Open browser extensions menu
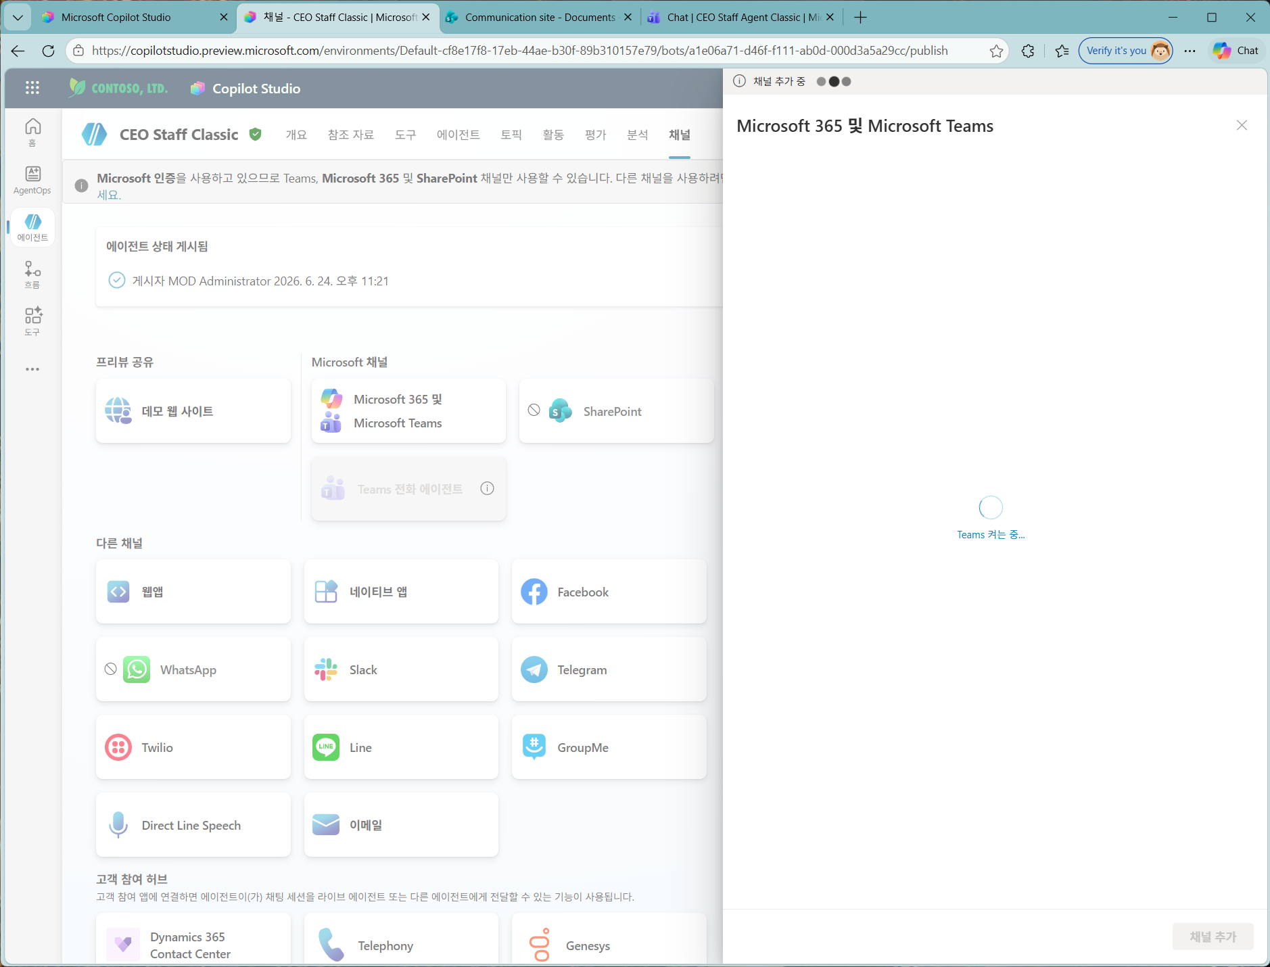Image resolution: width=1270 pixels, height=967 pixels. coord(1028,51)
